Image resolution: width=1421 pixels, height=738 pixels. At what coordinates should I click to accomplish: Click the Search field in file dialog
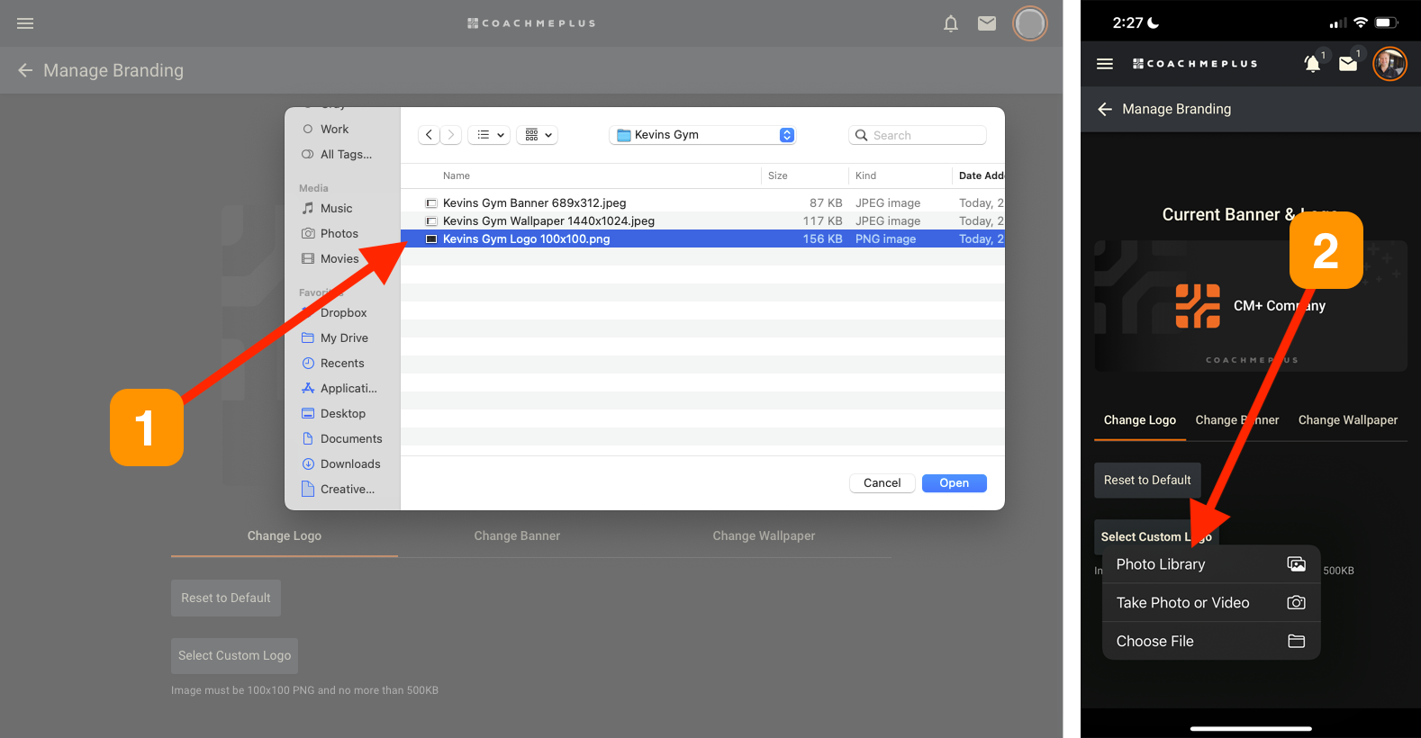click(918, 135)
